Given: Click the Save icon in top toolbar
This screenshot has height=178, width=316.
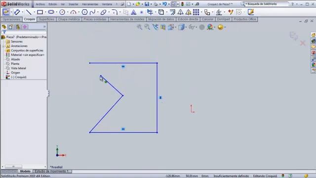Looking at the screenshot, I should pyautogui.click(x=147, y=4).
